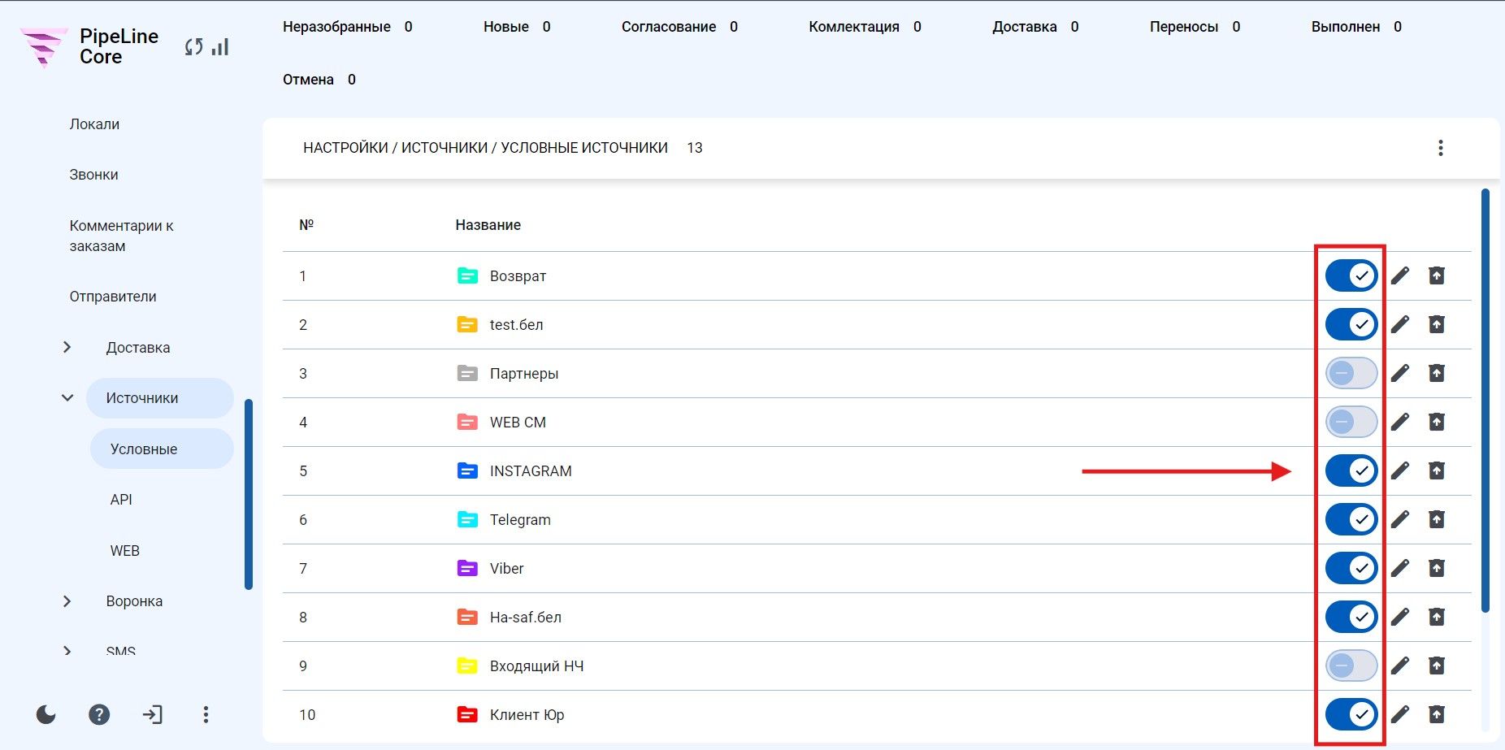The width and height of the screenshot is (1505, 750).
Task: Expand the Доставка sidebar section chevron
Action: (x=67, y=348)
